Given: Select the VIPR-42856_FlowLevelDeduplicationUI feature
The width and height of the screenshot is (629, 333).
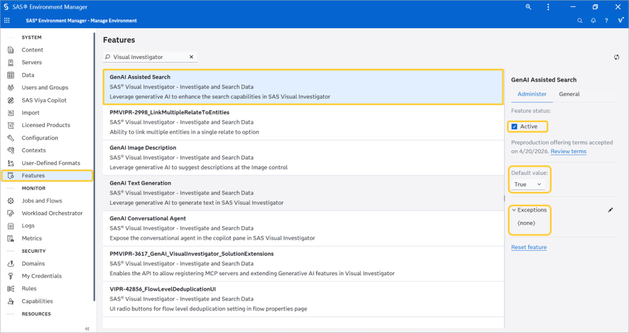Looking at the screenshot, I should click(x=303, y=299).
